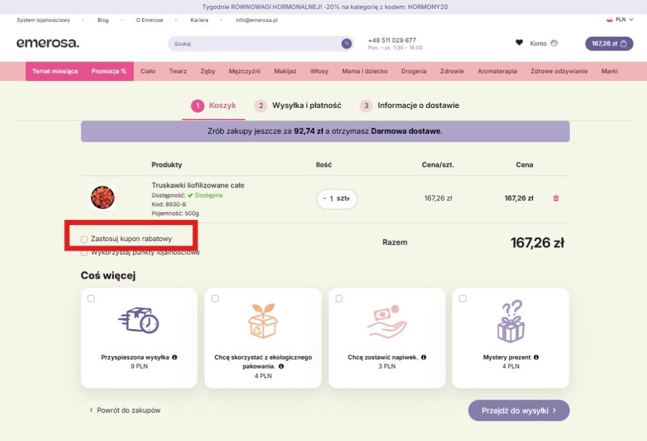Tick the Przyspieszona wysyłka option checkbox
Image resolution: width=647 pixels, height=441 pixels.
(91, 299)
